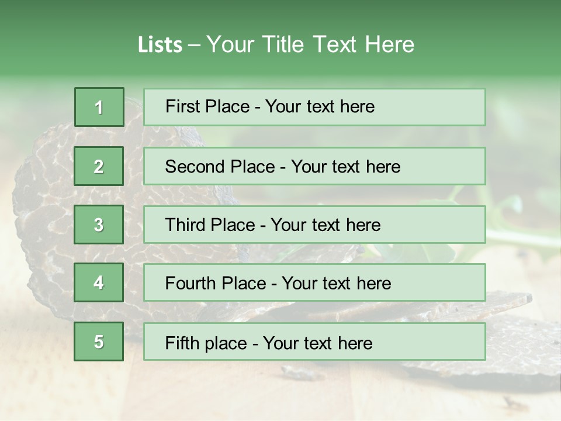
Task: Select the number 4 square
Action: (99, 282)
